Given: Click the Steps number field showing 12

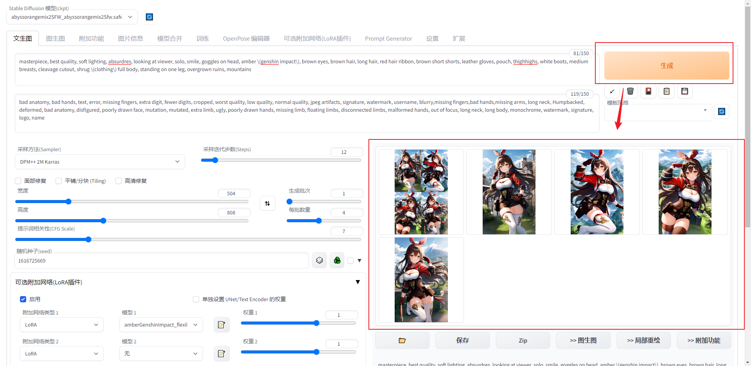Looking at the screenshot, I should (x=347, y=152).
